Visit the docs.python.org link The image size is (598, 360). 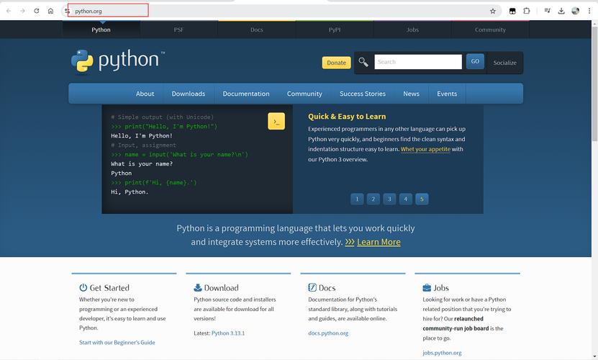click(328, 333)
